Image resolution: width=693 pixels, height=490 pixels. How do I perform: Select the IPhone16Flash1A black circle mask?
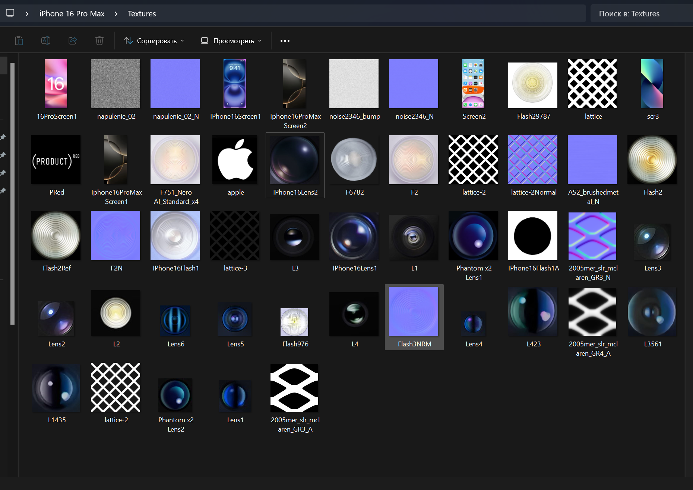click(533, 236)
